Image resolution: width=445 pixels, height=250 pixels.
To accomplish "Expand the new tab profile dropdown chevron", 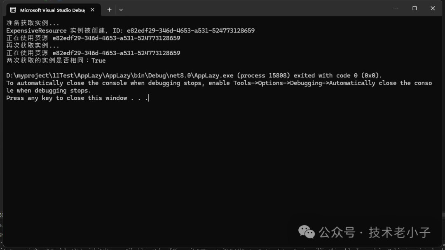I will click(121, 9).
